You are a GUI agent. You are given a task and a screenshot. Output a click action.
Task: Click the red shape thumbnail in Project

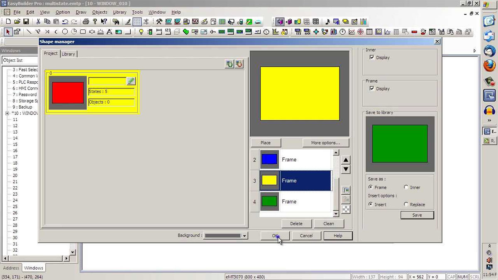click(68, 93)
